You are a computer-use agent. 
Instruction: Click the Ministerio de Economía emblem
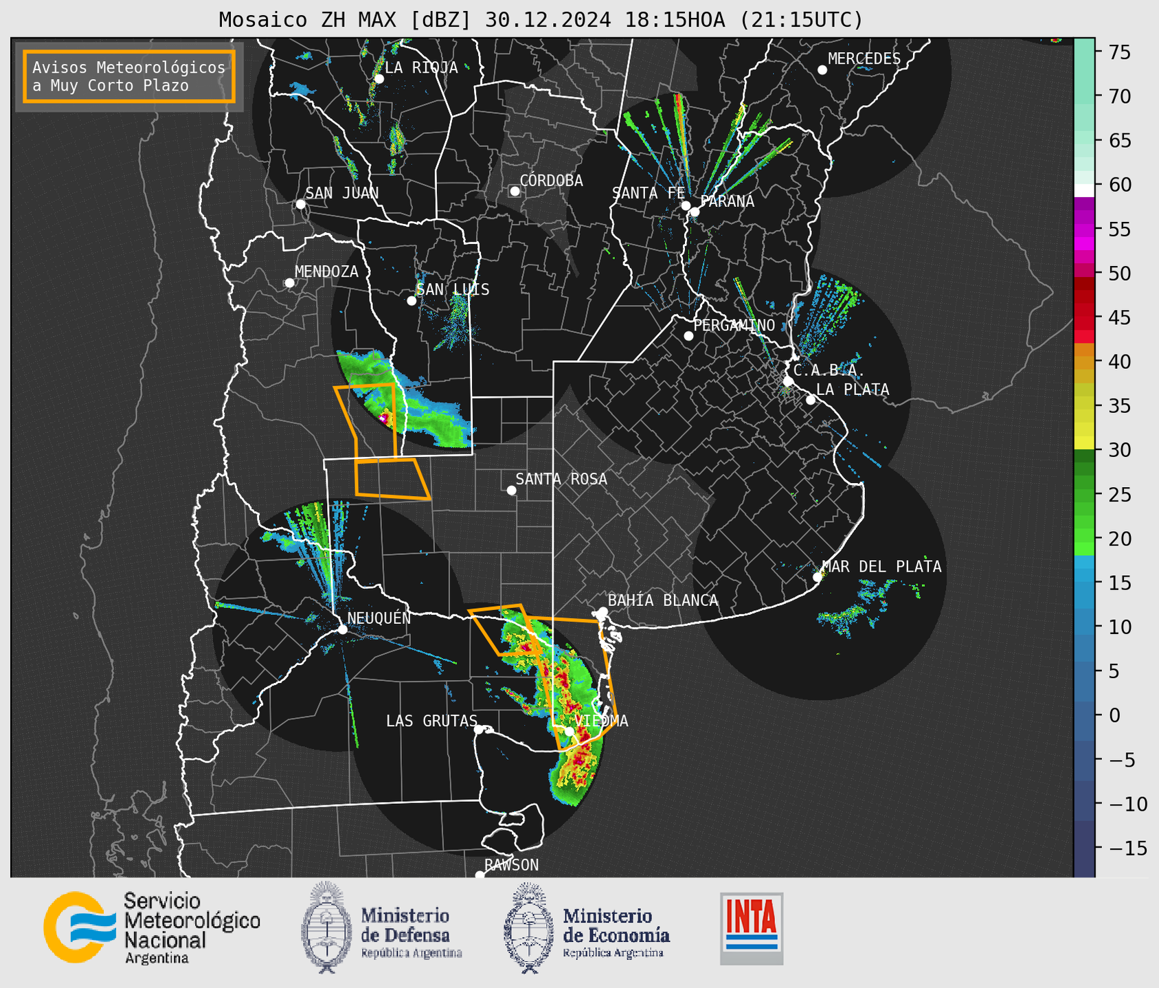528,928
